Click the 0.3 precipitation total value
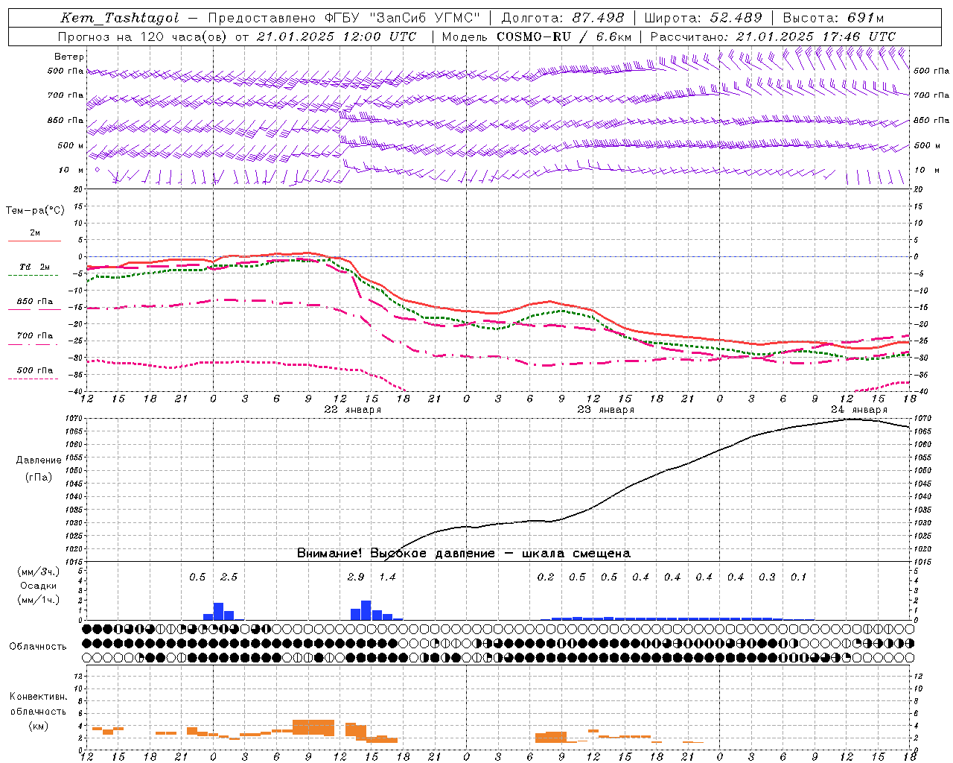The width and height of the screenshot is (953, 763). point(767,577)
